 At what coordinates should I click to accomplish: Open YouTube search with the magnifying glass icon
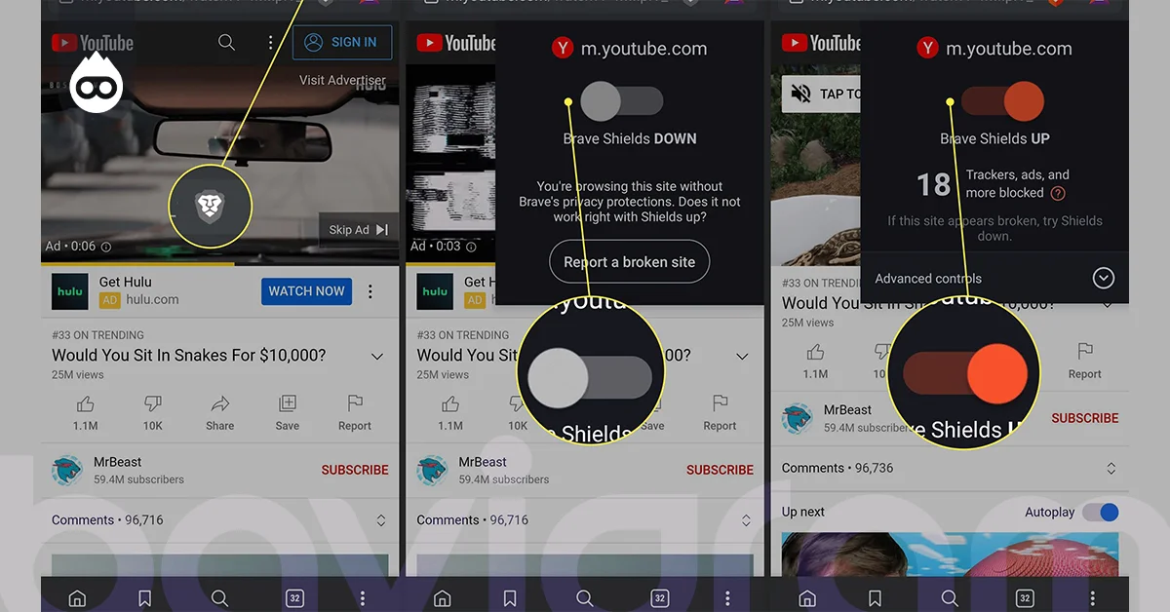[226, 43]
